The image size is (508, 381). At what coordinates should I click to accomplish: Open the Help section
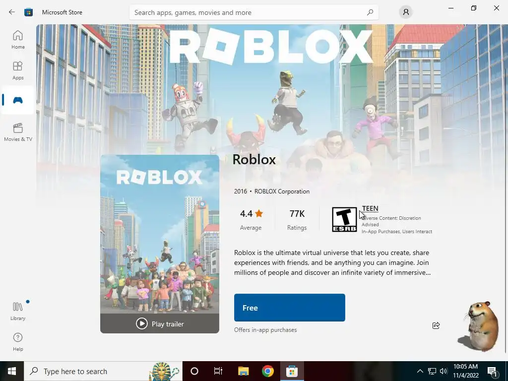click(x=18, y=342)
